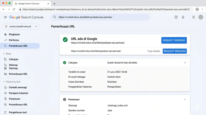206x115 pixels.
Task: Click the browser profile avatar
Action: point(197,9)
